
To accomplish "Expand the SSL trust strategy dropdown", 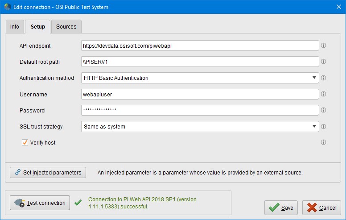I will point(200,127).
